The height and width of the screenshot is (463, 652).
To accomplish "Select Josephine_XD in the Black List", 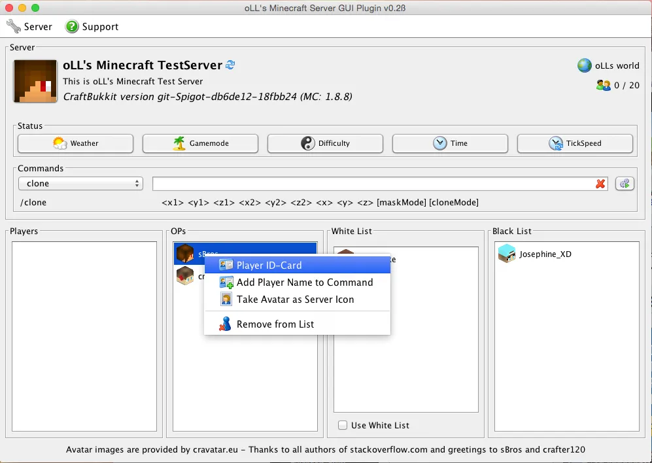I will point(566,254).
